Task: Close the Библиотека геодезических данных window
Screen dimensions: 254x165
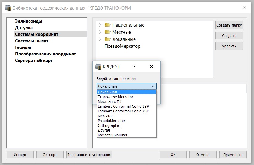Action: point(244,8)
